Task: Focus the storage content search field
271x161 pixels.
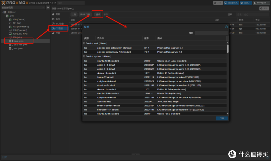Action: tap(253, 14)
